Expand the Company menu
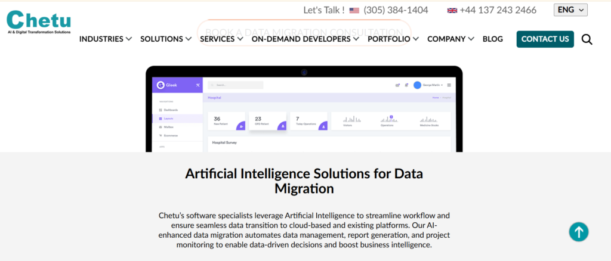Screen dimensions: 611x261 point(450,39)
